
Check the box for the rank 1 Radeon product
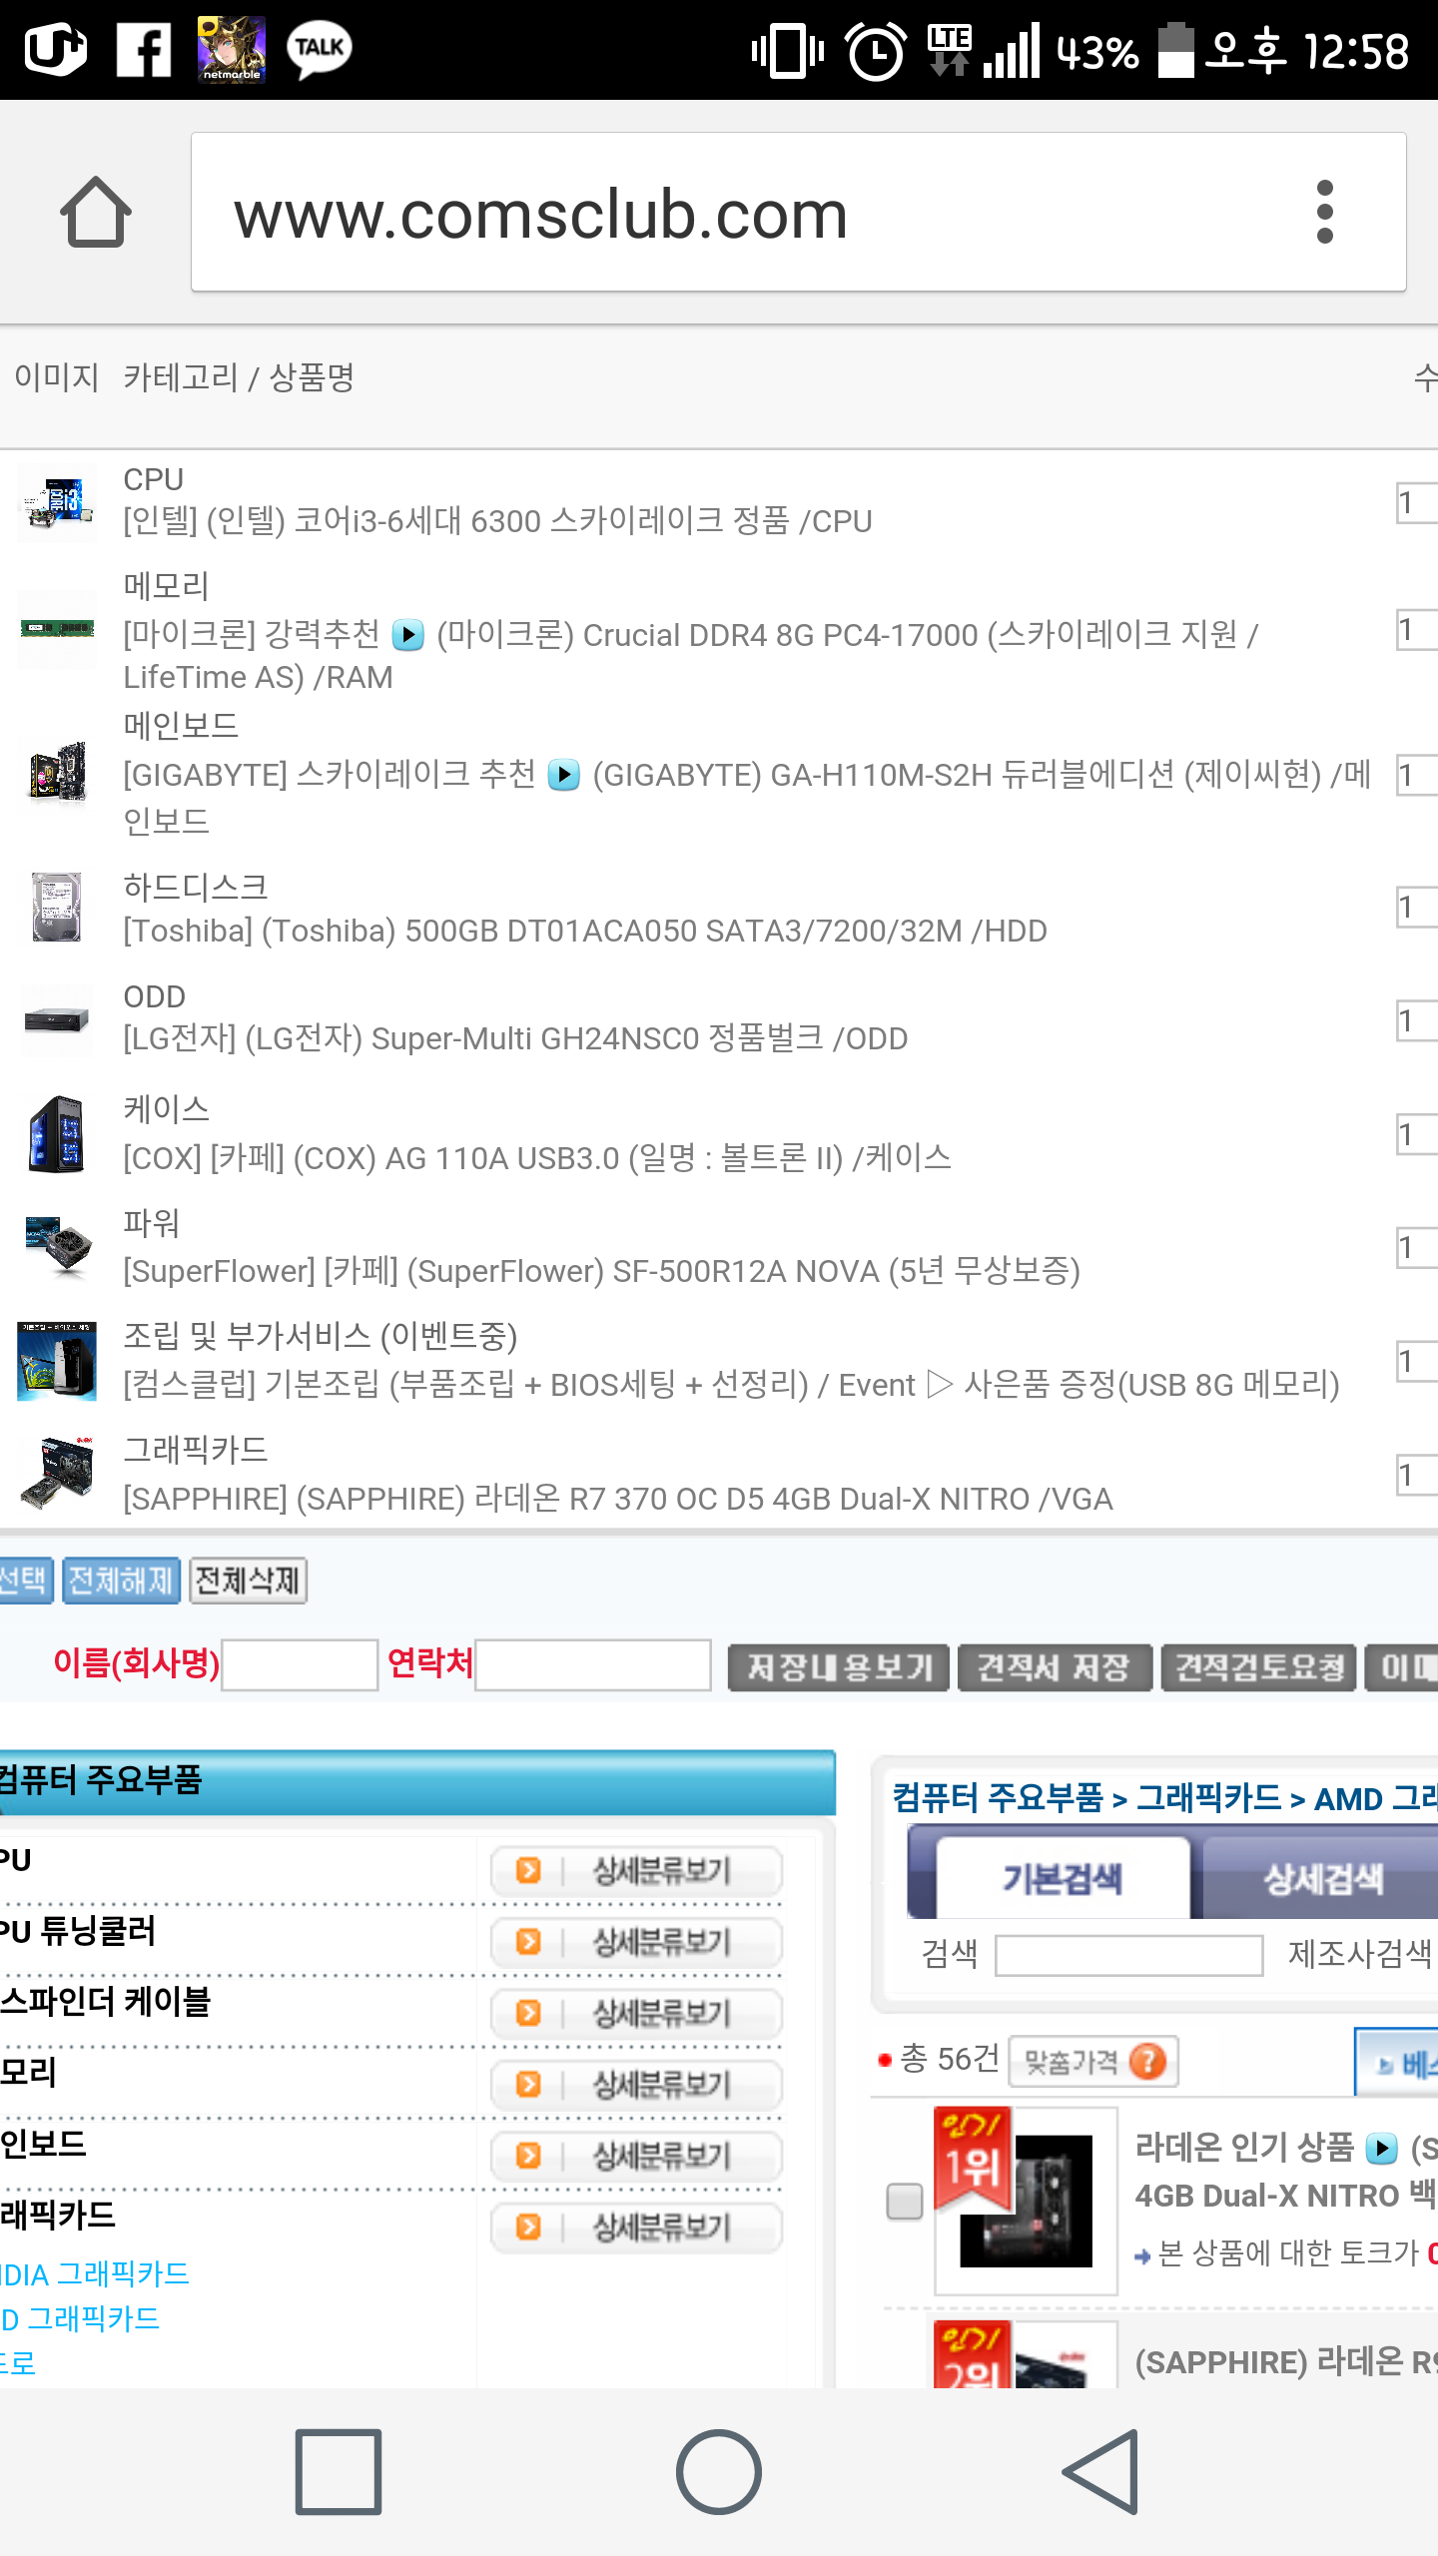click(x=905, y=2201)
